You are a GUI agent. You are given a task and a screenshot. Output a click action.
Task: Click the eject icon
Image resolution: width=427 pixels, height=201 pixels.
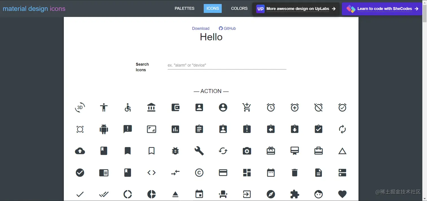[175, 194]
